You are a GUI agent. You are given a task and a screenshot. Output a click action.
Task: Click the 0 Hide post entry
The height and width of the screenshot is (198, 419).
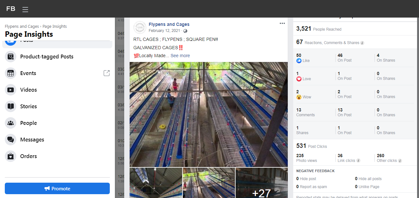tap(306, 179)
